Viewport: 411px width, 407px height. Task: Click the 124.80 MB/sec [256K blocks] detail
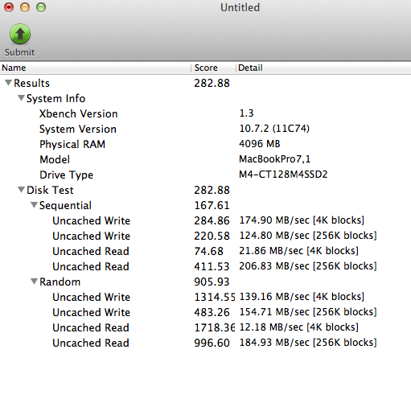pyautogui.click(x=308, y=236)
